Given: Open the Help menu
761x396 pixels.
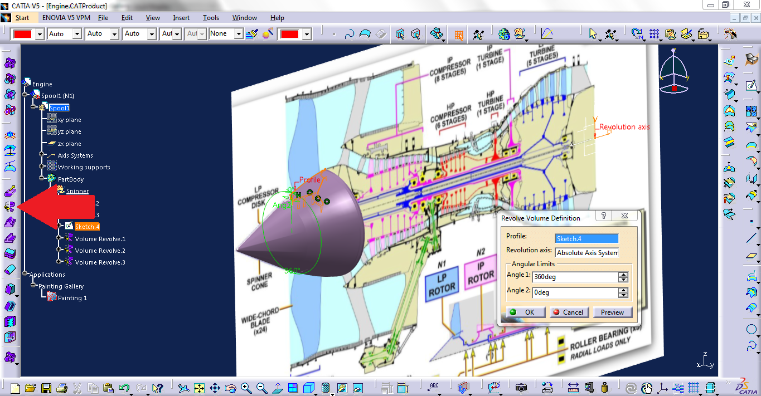Looking at the screenshot, I should (277, 18).
